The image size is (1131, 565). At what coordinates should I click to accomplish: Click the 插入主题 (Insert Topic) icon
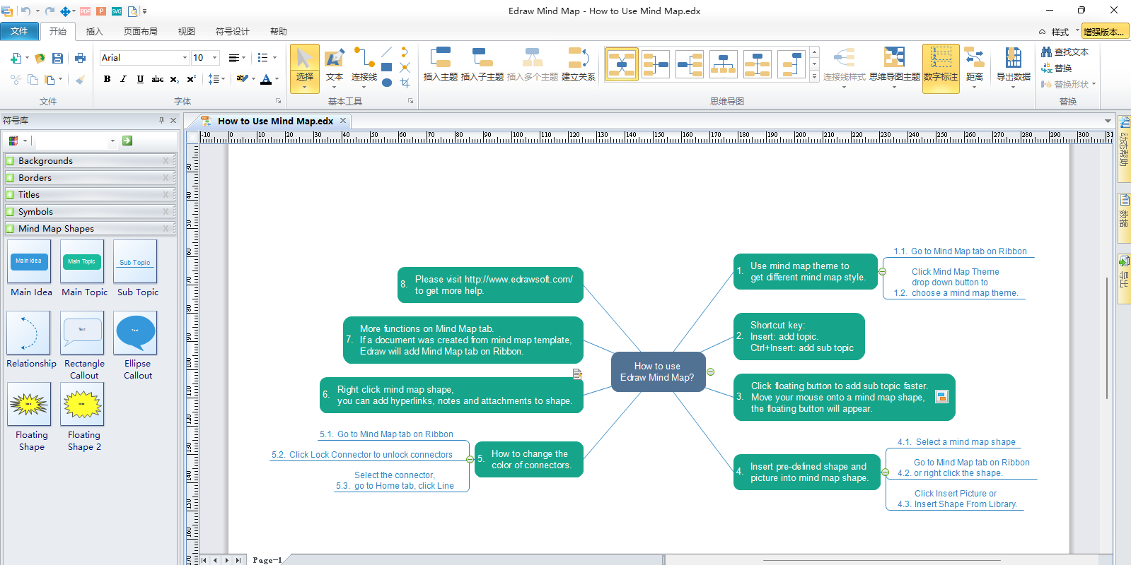(x=440, y=58)
